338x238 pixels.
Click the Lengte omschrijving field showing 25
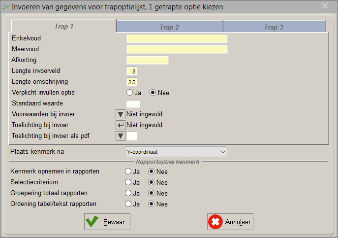coord(132,82)
